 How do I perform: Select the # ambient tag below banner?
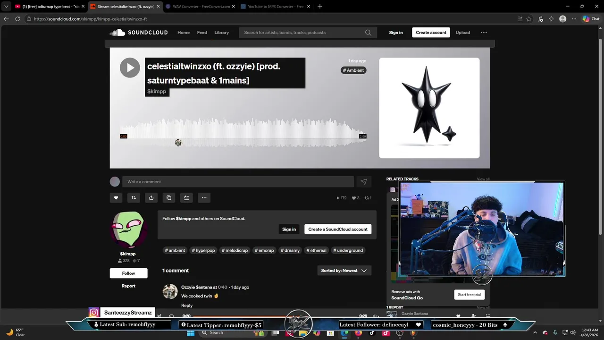coord(175,250)
